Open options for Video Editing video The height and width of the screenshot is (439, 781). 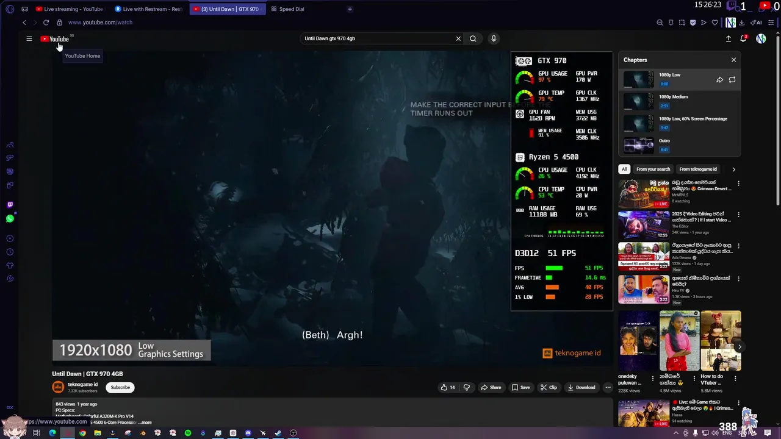[x=738, y=215]
